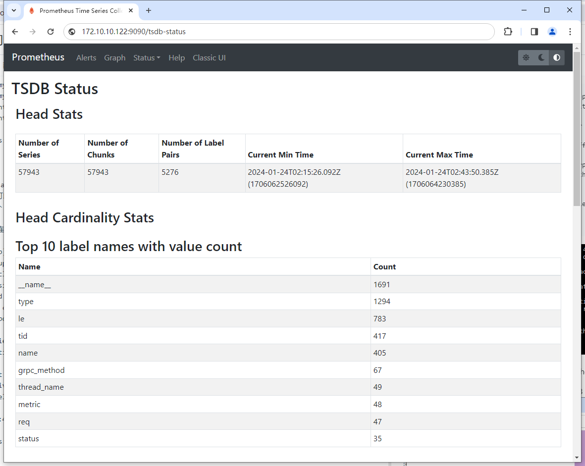585x466 pixels.
Task: Switch to dark theme moon icon
Action: coord(541,57)
